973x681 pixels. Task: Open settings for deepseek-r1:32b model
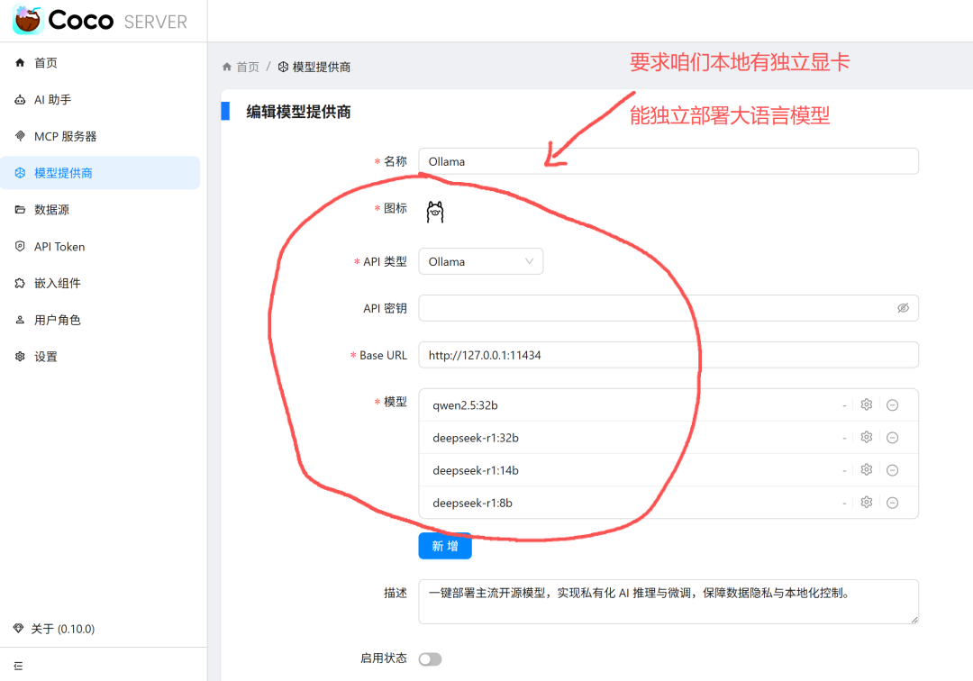point(866,437)
